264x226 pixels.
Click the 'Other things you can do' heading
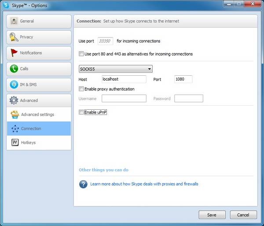pyautogui.click(x=103, y=170)
